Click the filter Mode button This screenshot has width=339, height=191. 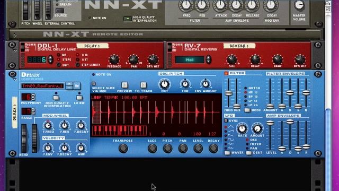tap(247, 110)
